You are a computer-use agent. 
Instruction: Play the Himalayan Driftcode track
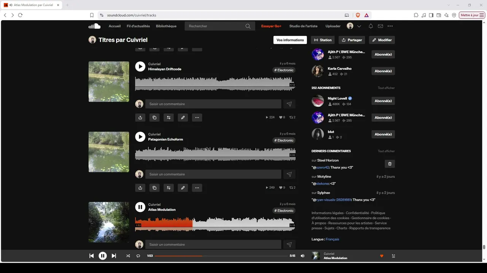pos(140,66)
